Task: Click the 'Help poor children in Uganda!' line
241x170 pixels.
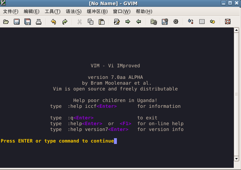Action: click(115, 100)
